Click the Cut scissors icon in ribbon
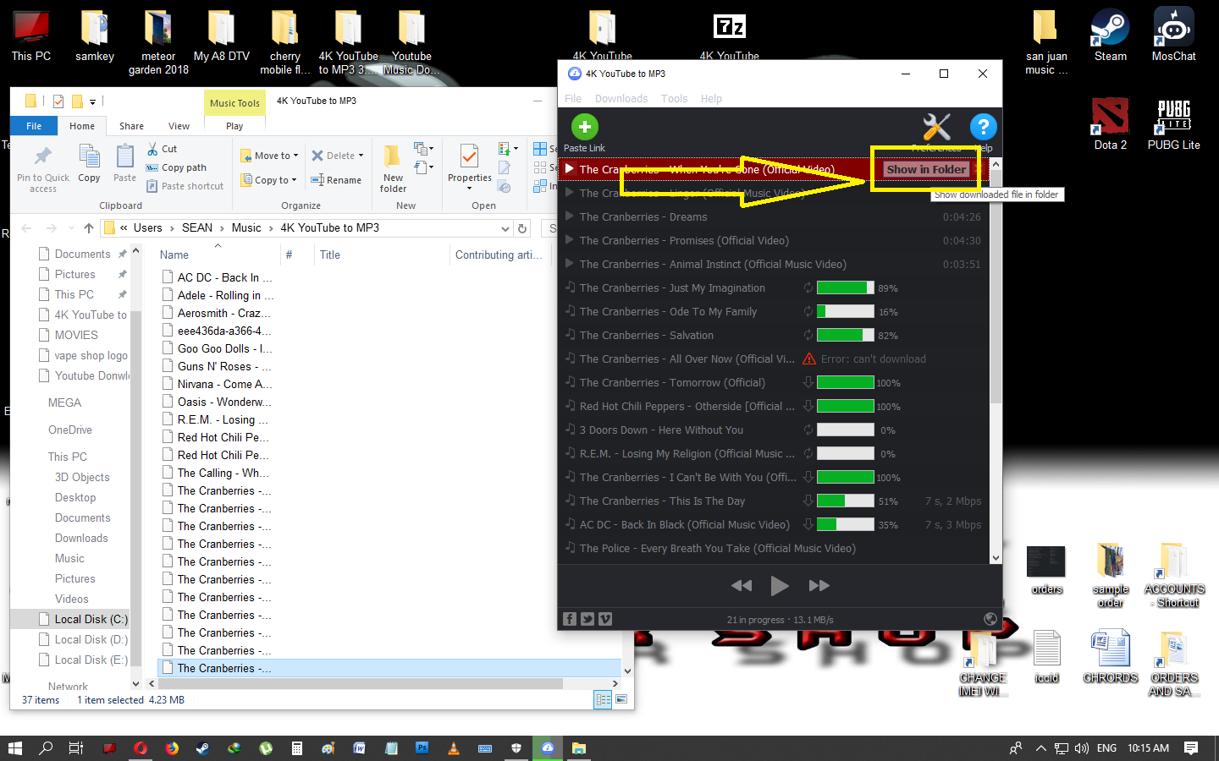 click(x=152, y=149)
